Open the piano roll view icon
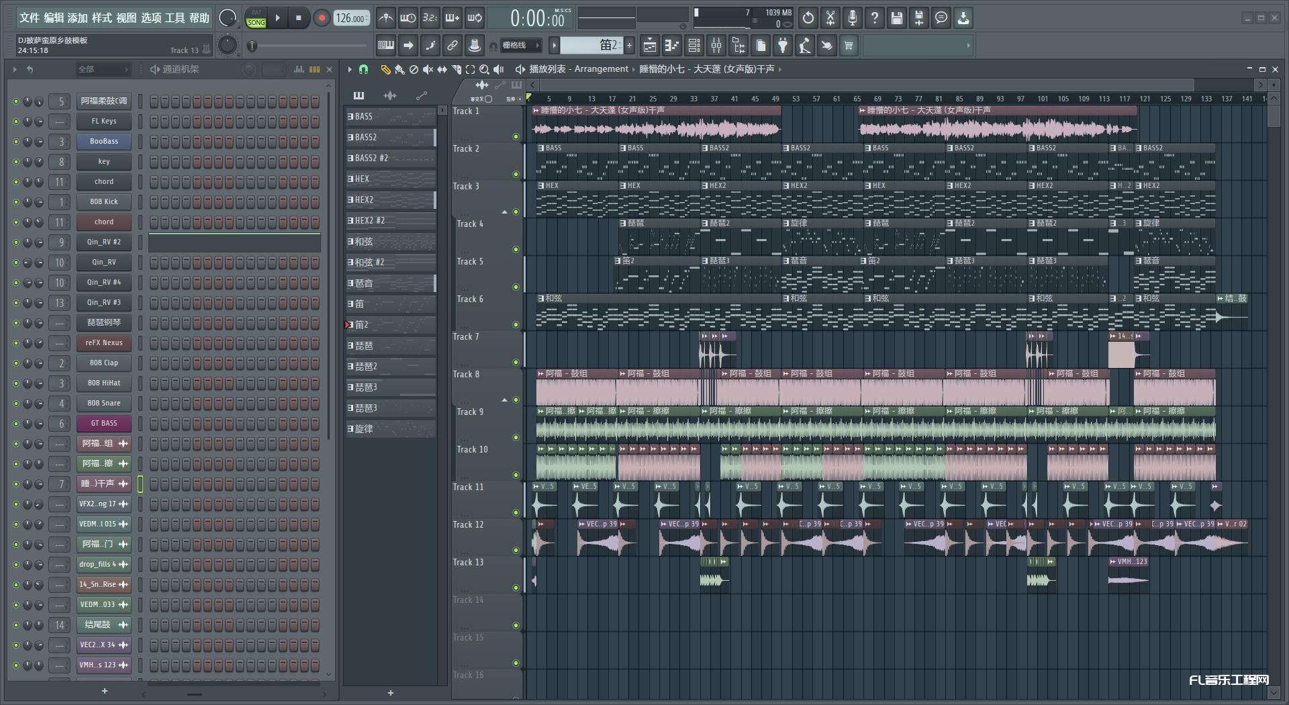Viewport: 1289px width, 705px height. pyautogui.click(x=672, y=46)
